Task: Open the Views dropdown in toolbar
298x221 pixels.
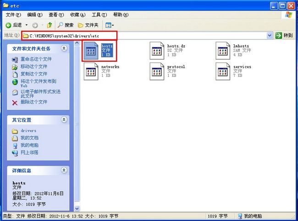Action: [110, 25]
